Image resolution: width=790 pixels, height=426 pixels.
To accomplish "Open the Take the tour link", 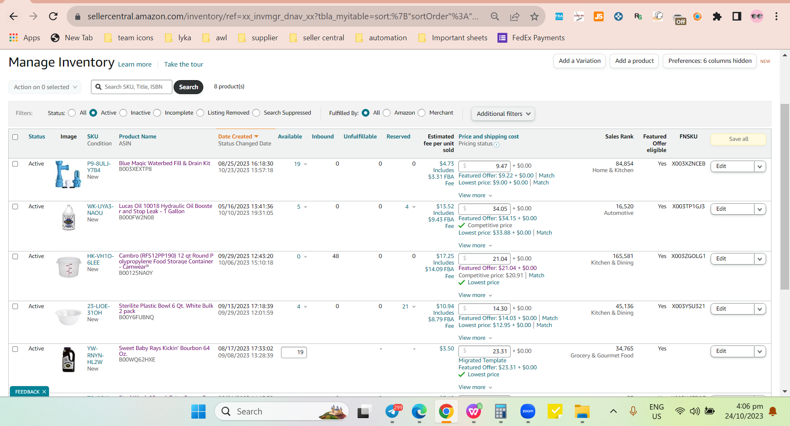I will click(x=184, y=64).
